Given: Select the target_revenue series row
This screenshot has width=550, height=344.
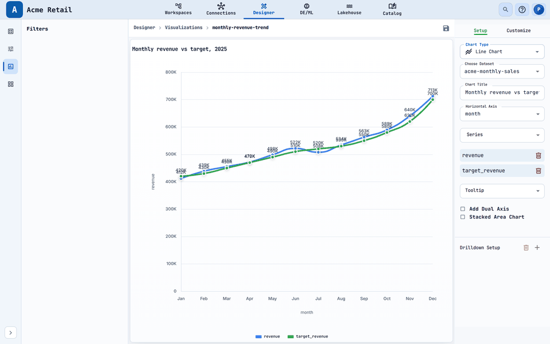Looking at the screenshot, I should point(502,171).
